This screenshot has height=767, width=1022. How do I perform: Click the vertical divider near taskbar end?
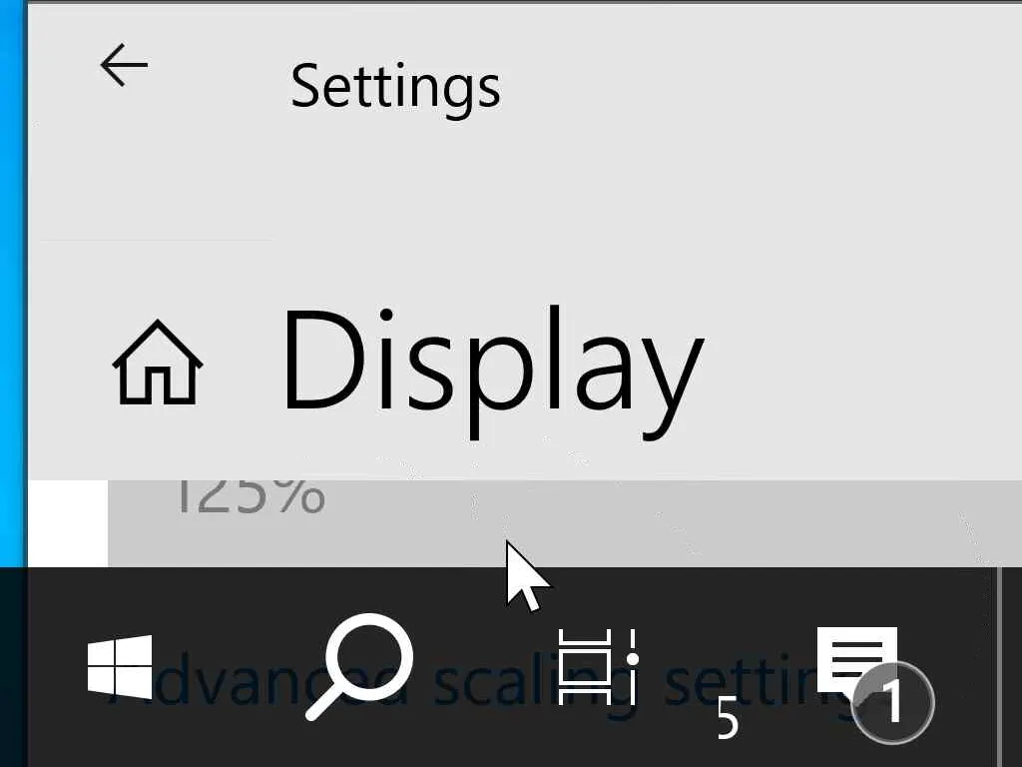(x=997, y=666)
